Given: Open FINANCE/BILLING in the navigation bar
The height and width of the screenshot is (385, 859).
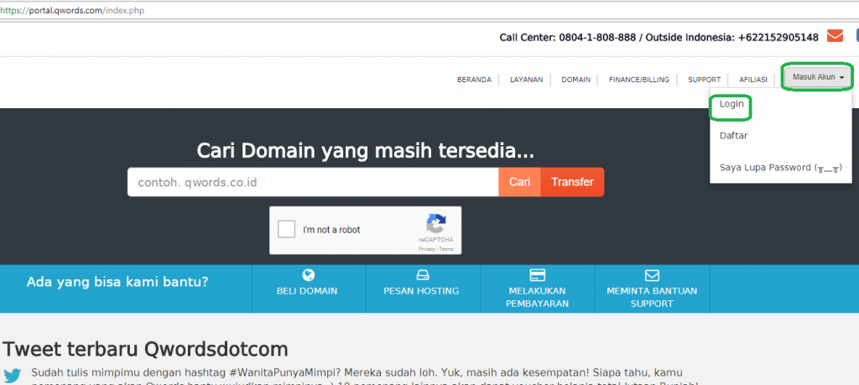Looking at the screenshot, I should click(639, 80).
